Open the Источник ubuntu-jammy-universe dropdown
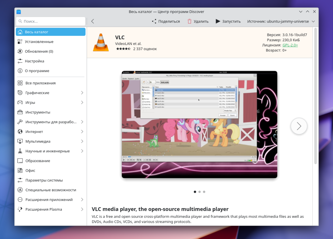 [281, 21]
